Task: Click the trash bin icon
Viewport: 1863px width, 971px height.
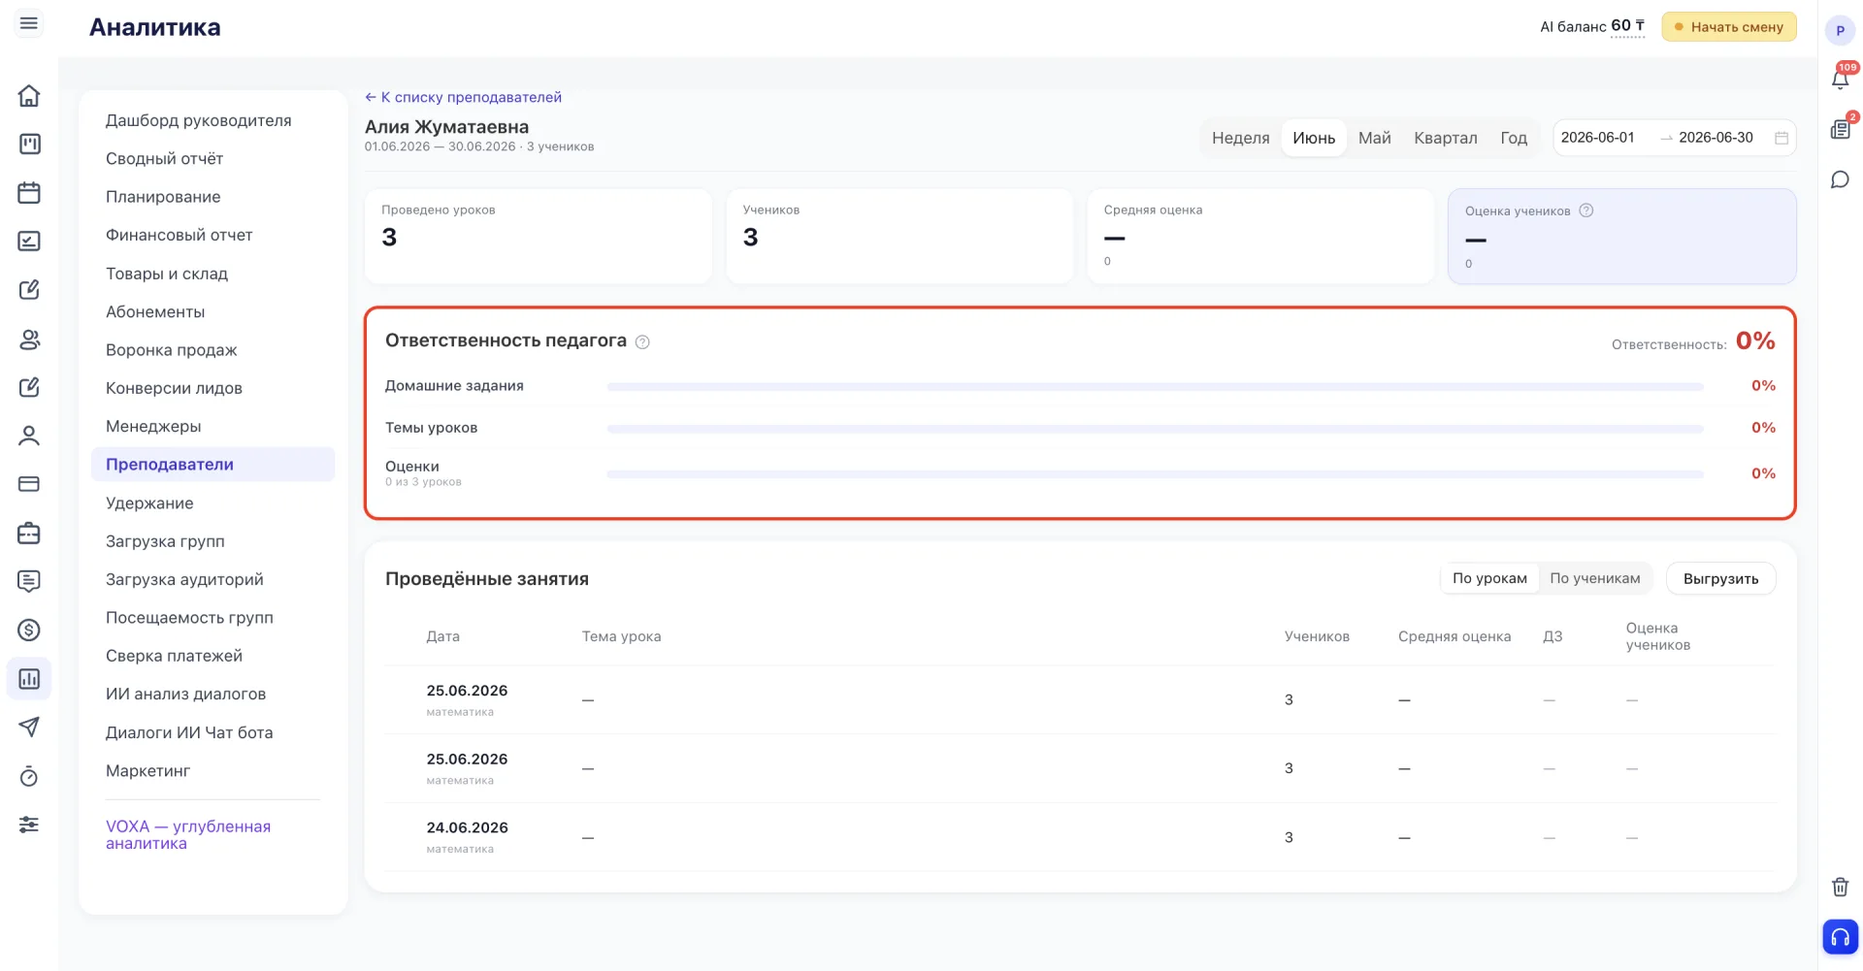Action: (x=1841, y=887)
